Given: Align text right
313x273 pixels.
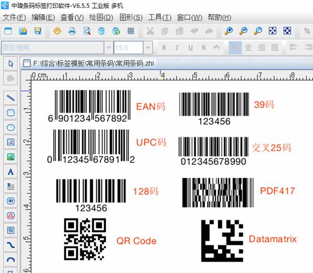Looking at the screenshot, I should (x=261, y=48).
